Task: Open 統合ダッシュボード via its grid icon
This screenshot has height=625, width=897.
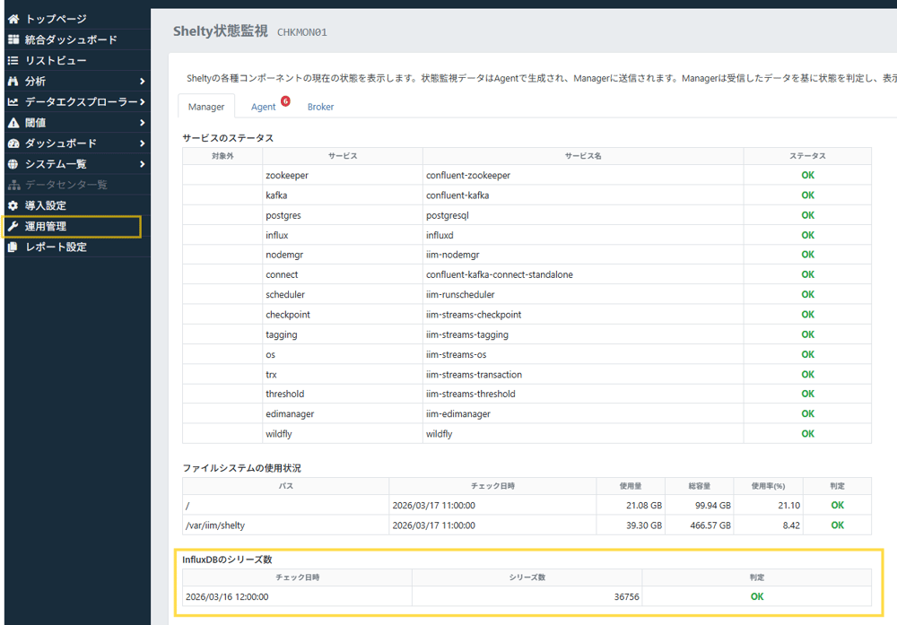Action: [13, 39]
